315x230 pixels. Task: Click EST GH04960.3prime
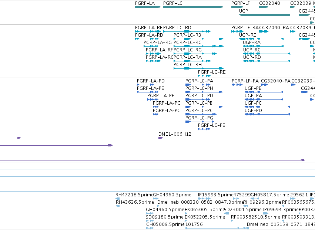[172, 195]
